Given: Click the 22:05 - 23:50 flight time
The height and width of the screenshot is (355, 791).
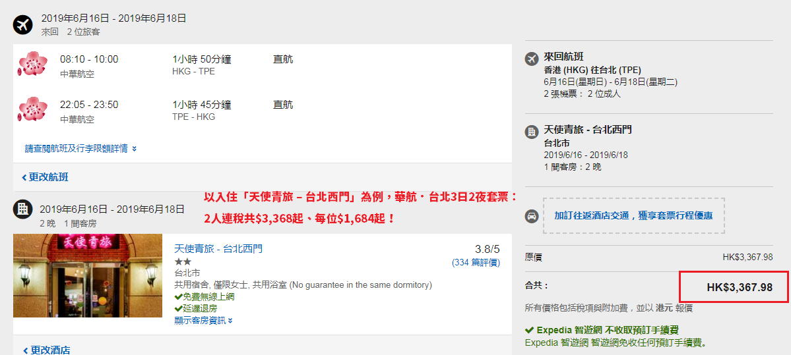Looking at the screenshot, I should tap(89, 105).
